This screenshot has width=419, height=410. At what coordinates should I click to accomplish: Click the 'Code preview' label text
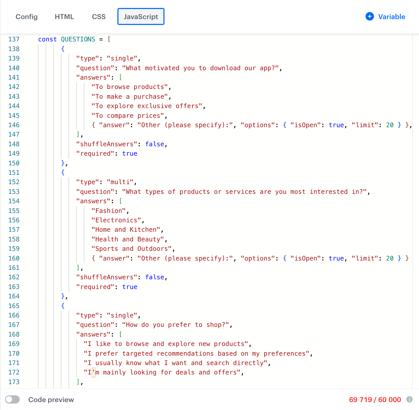click(x=51, y=399)
